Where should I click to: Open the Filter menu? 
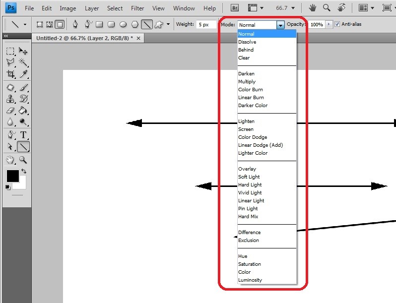coord(137,8)
